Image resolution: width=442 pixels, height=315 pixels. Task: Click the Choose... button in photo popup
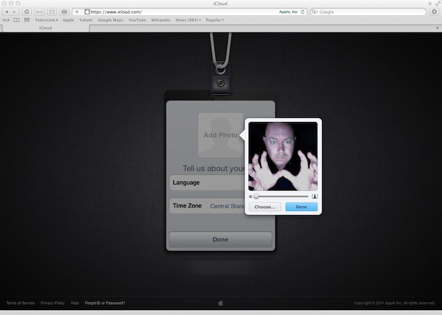coord(265,207)
